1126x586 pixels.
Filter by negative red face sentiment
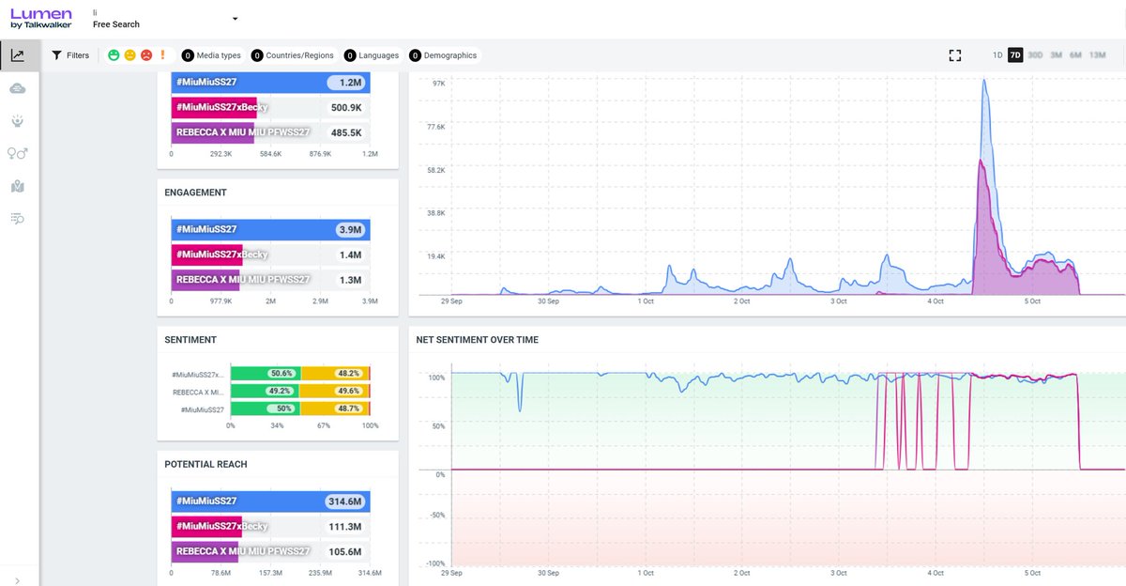146,55
